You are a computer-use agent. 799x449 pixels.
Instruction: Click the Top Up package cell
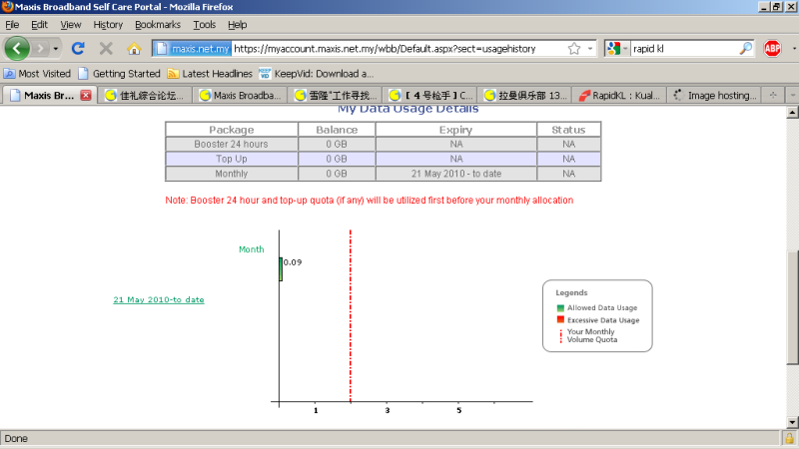click(x=232, y=159)
